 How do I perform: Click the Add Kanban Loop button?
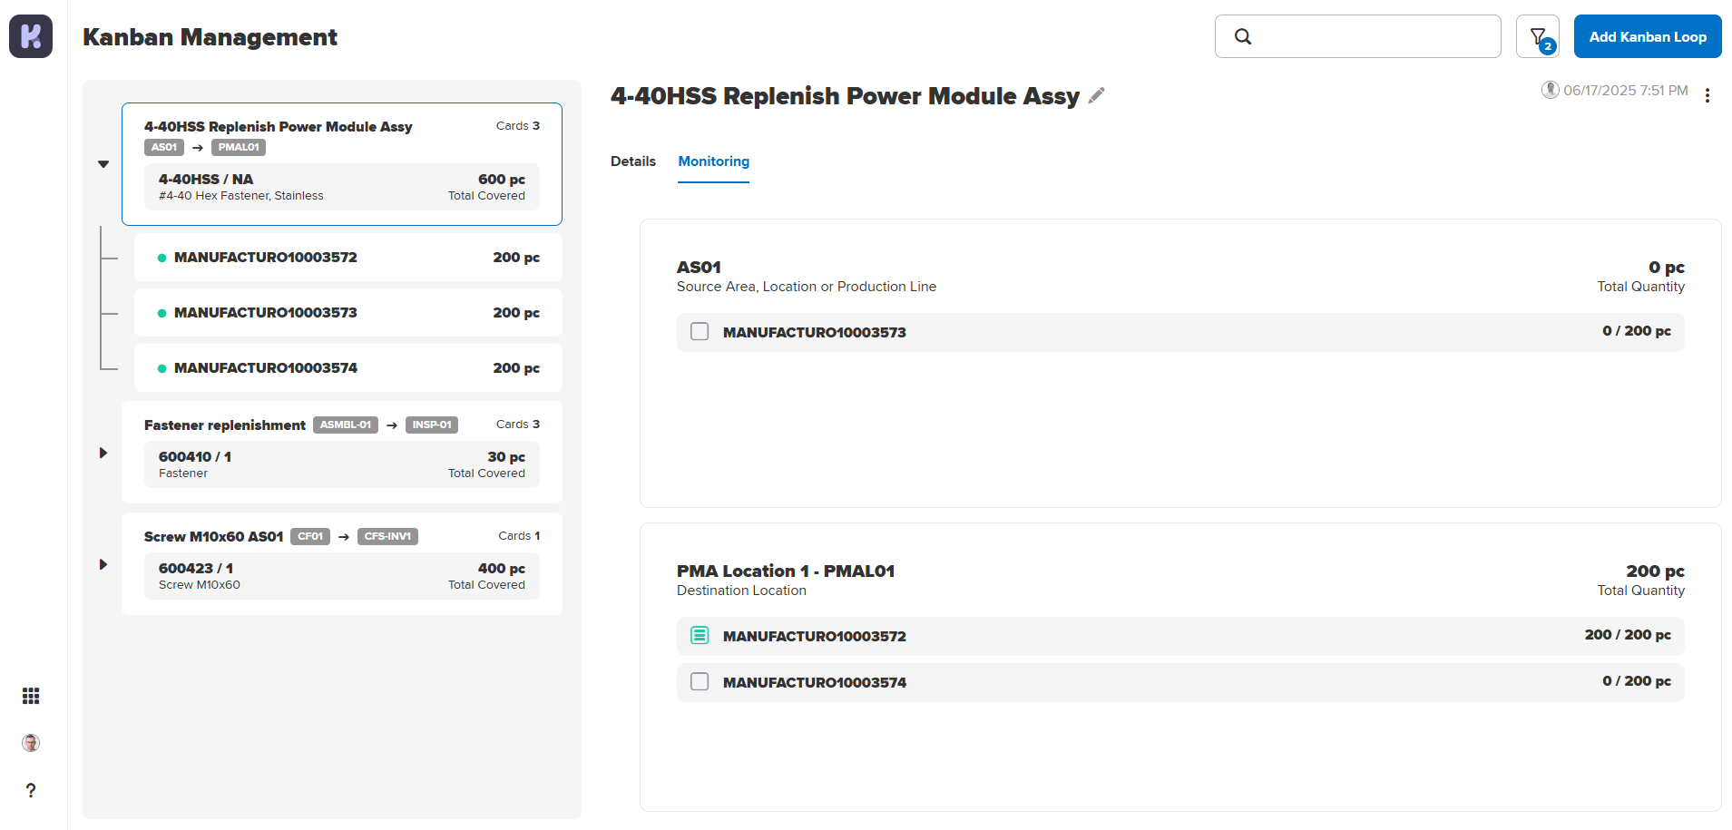click(1647, 36)
